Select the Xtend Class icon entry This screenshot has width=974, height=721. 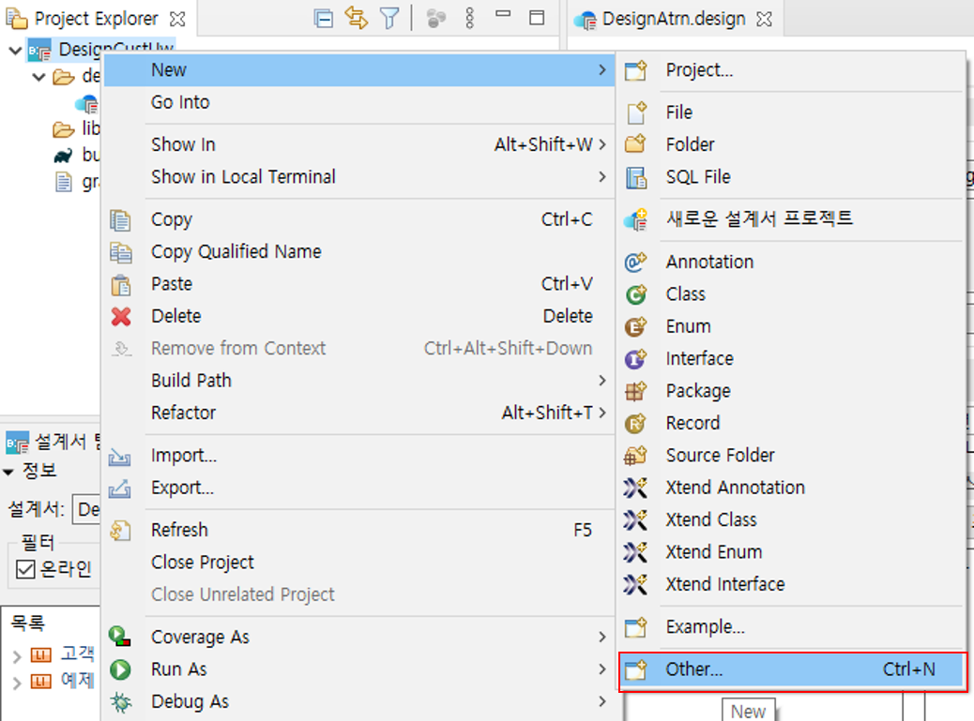pos(636,520)
